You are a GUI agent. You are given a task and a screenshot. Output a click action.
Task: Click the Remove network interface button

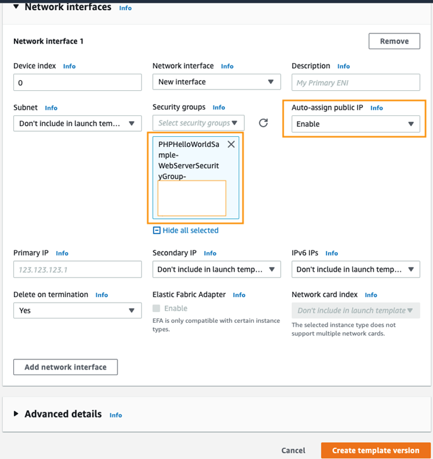(394, 42)
